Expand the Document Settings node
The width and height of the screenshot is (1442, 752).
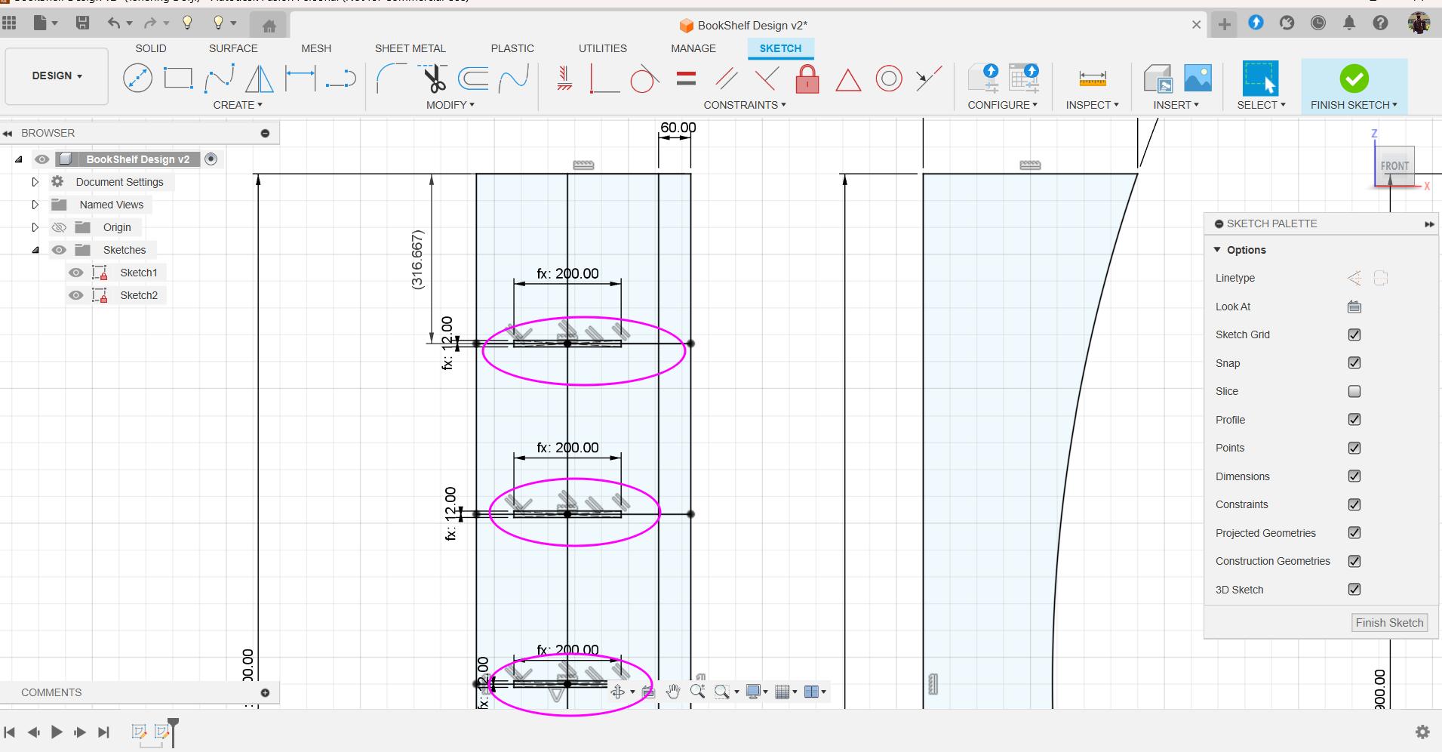35,182
